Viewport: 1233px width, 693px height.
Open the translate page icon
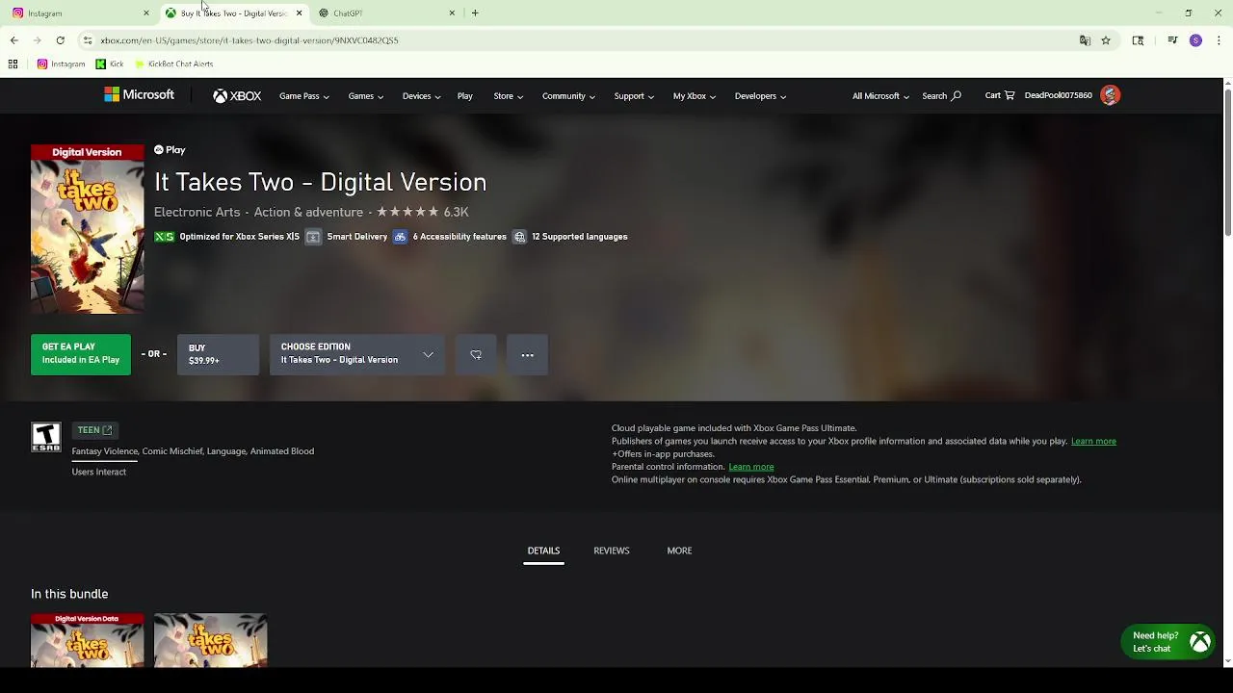click(1085, 40)
